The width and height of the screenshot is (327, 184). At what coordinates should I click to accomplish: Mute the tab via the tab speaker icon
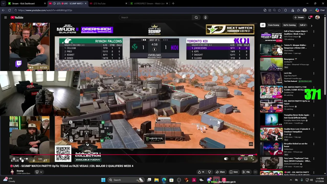[54, 3]
